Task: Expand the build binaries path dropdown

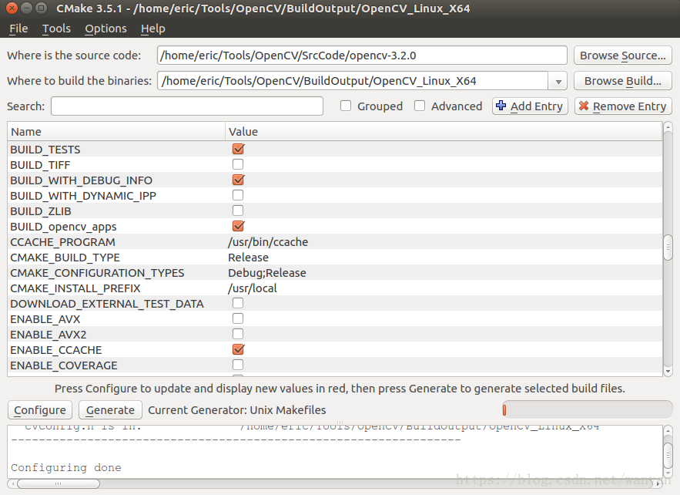Action: (558, 81)
